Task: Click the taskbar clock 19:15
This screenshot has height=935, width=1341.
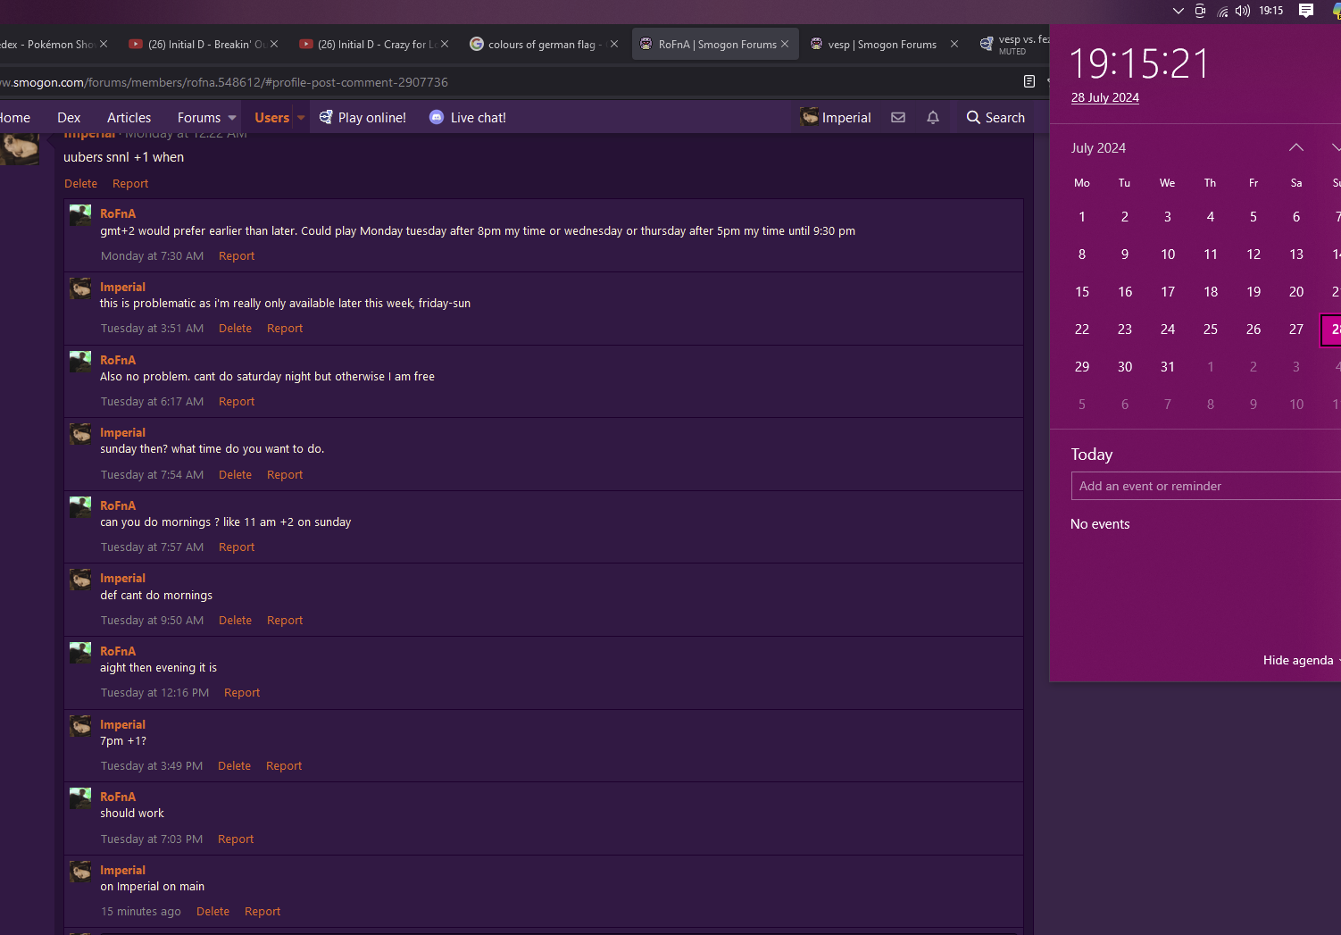Action: [1271, 11]
